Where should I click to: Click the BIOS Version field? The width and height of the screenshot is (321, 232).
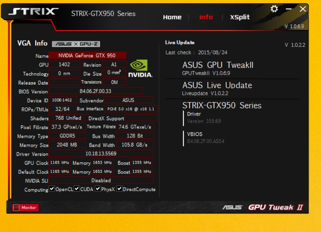pos(95,91)
